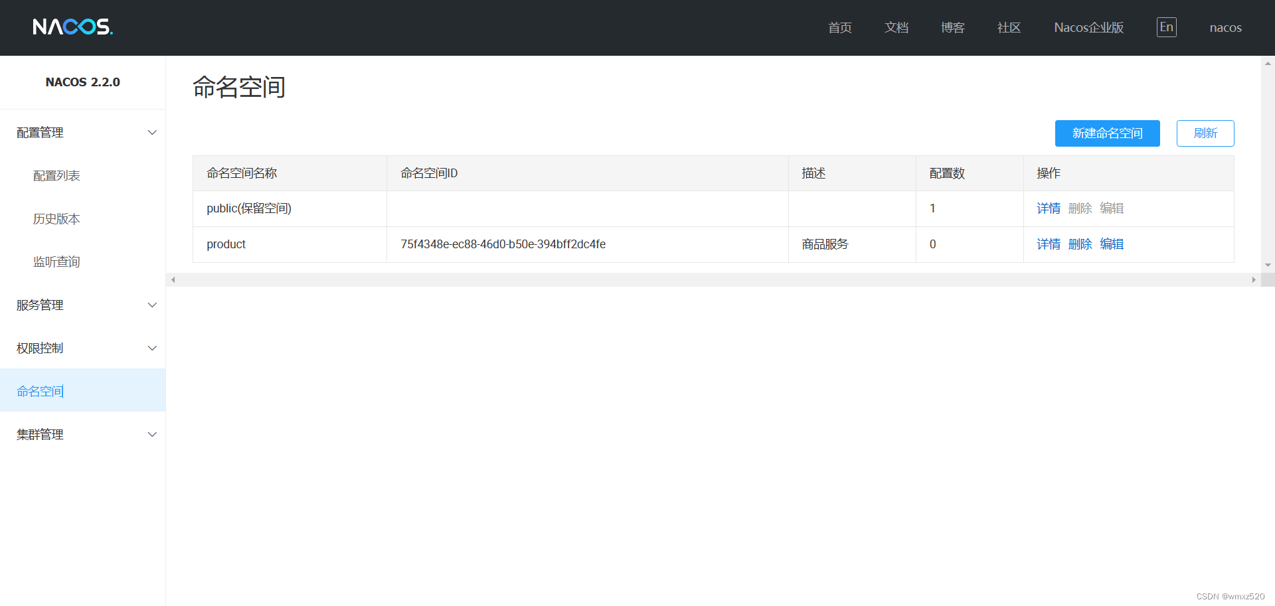Open the 配置管理 sidebar section
Viewport: 1275px width, 606px height.
pos(82,133)
